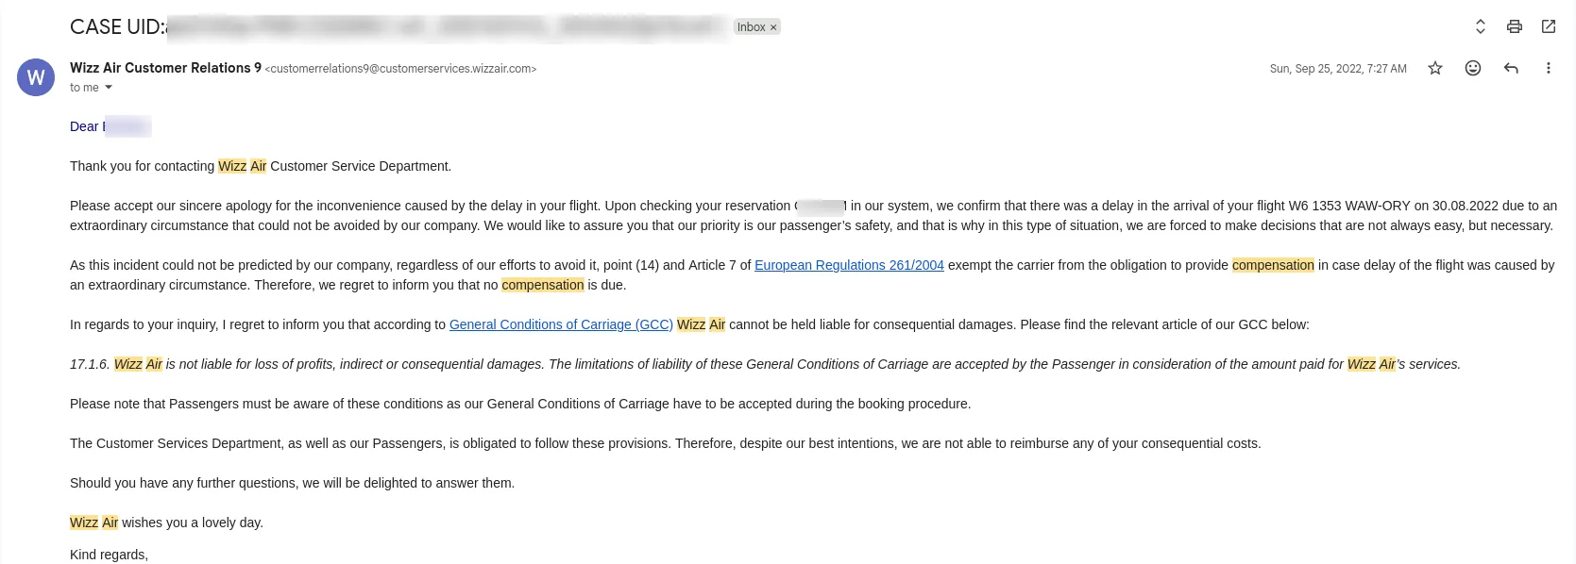Viewport: 1576px width, 564px height.
Task: Reply to Wizz Air email
Action: coord(1511,68)
